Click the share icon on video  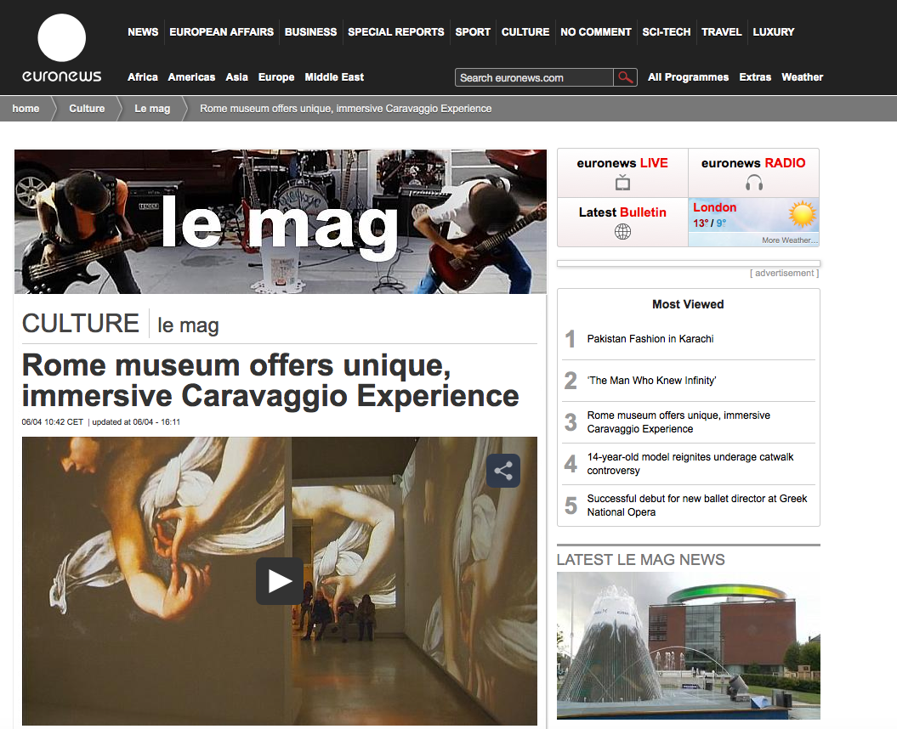(503, 471)
